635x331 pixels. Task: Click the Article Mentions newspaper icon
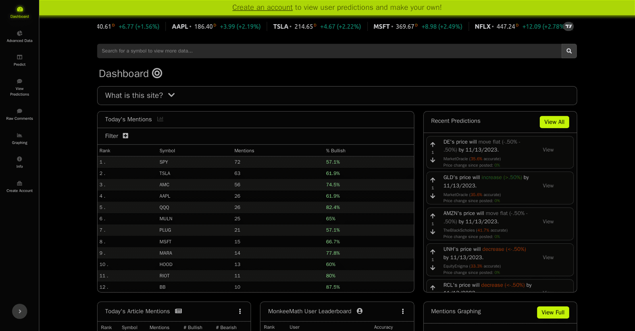pos(179,311)
